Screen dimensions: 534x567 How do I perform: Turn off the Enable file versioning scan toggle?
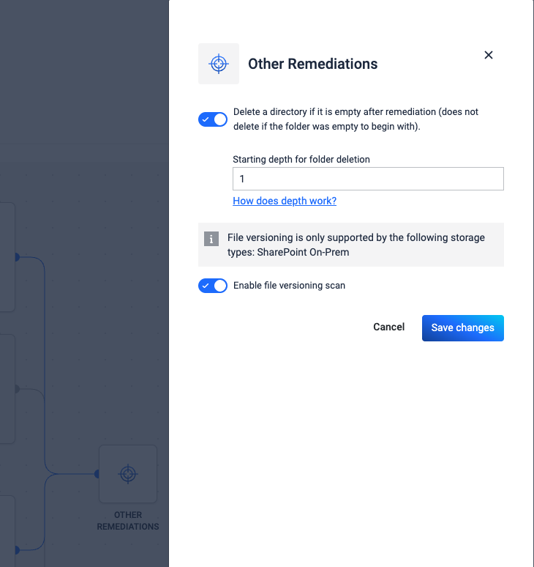(x=213, y=286)
